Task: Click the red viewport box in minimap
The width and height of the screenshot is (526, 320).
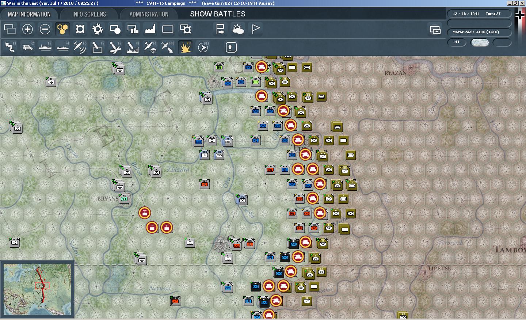Action: click(x=42, y=286)
